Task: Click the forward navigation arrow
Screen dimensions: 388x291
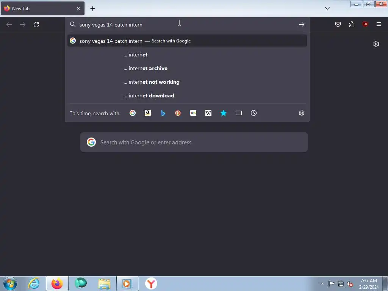Action: [23, 25]
